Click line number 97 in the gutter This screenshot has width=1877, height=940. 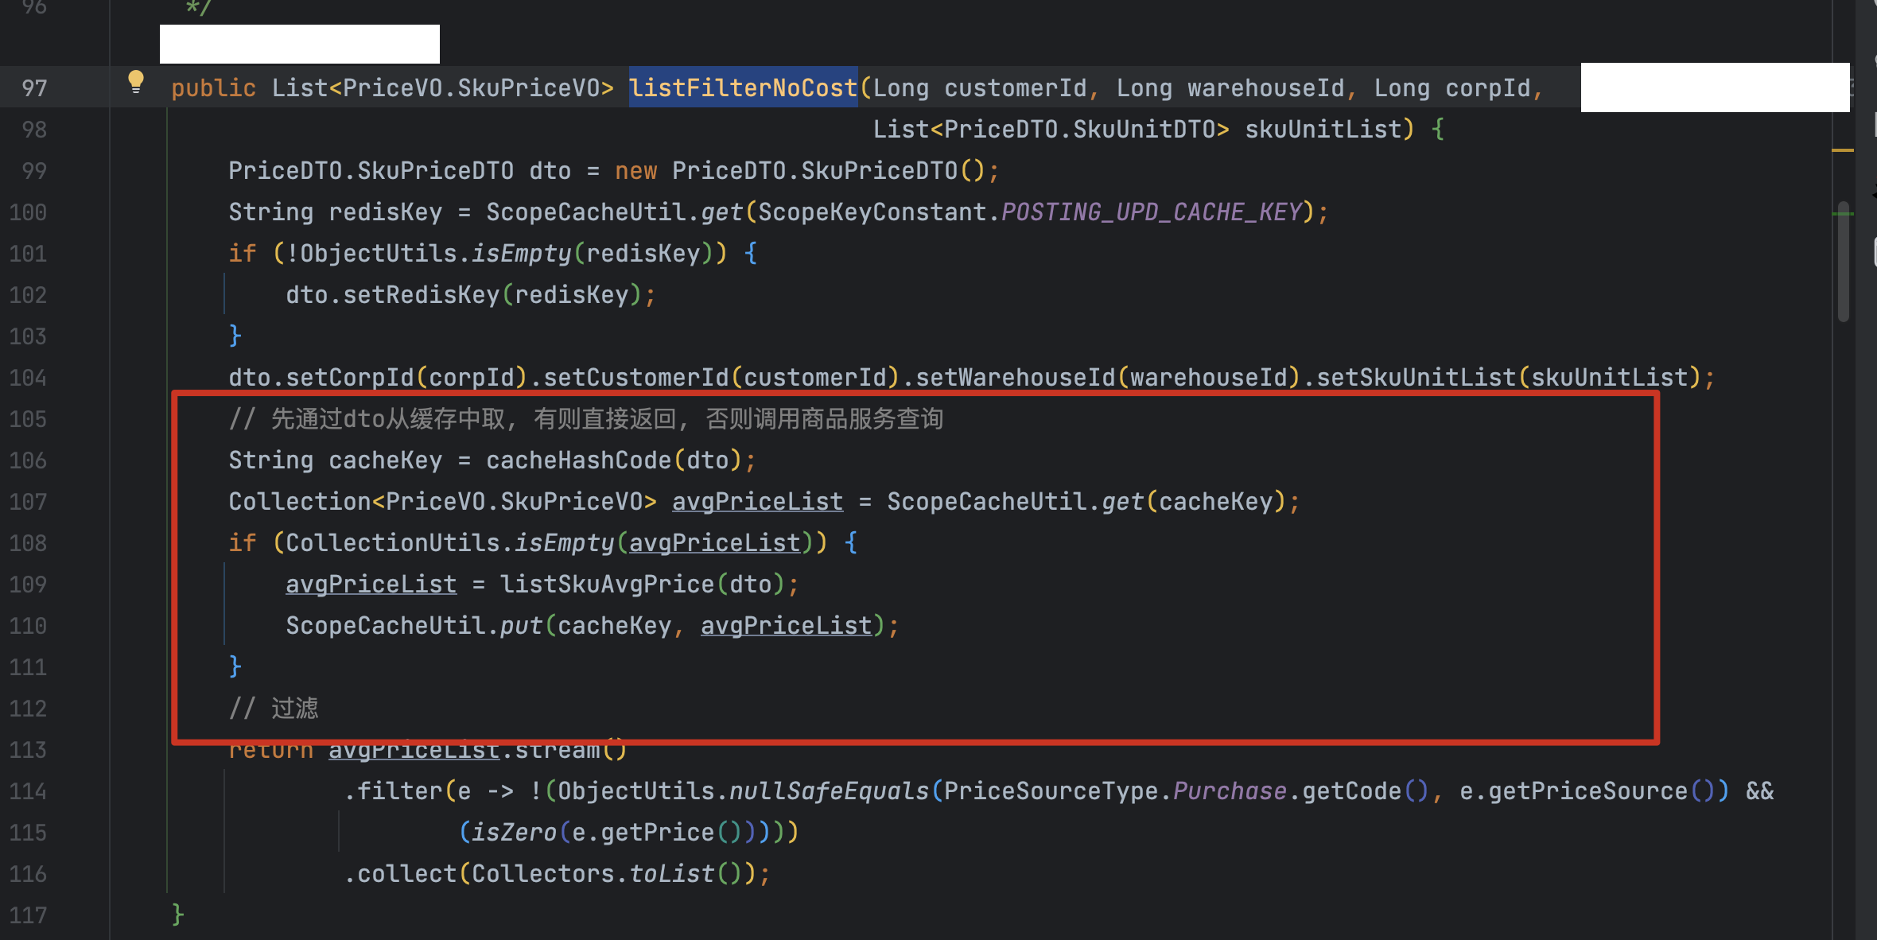(x=34, y=88)
